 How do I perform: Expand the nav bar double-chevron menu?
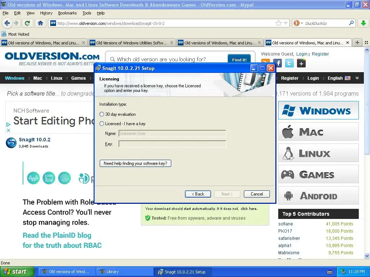pyautogui.click(x=357, y=78)
